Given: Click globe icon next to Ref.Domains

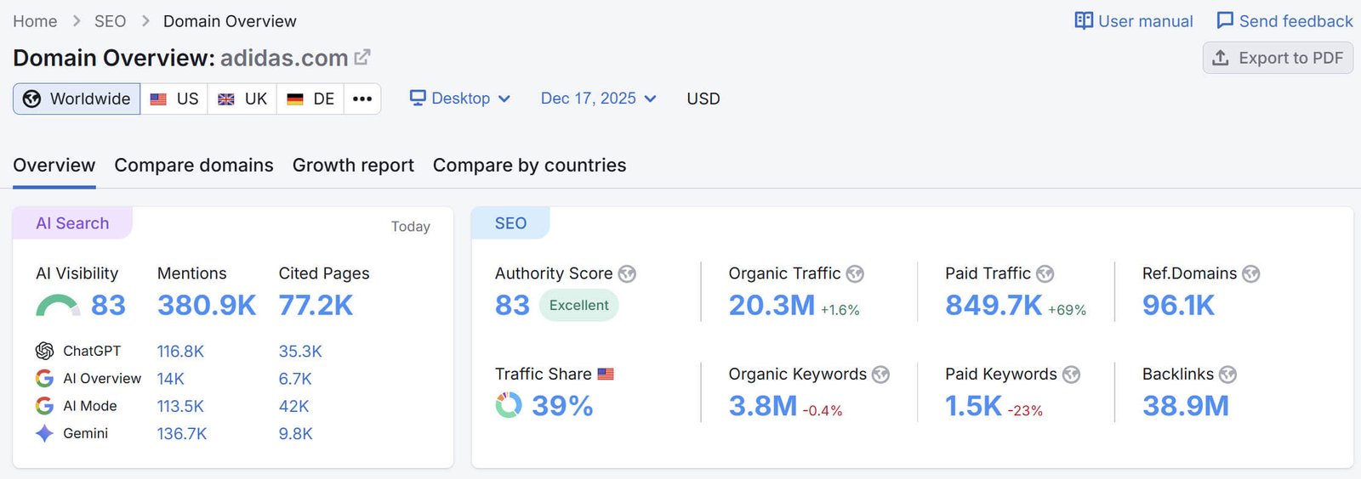Looking at the screenshot, I should pyautogui.click(x=1250, y=273).
